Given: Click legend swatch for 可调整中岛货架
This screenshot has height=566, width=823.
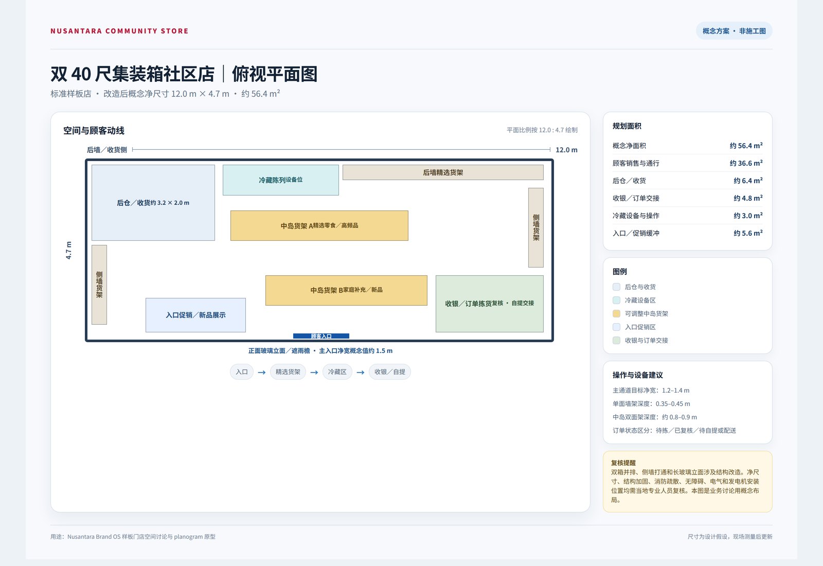Looking at the screenshot, I should click(x=616, y=314).
